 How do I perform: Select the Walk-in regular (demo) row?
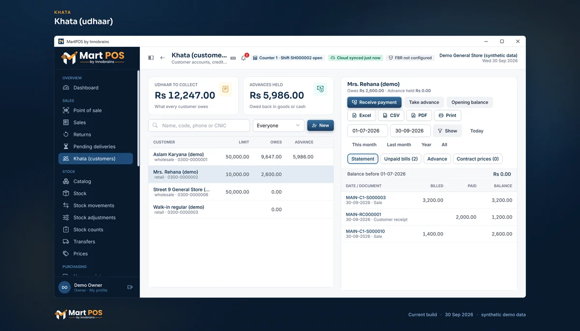pyautogui.click(x=241, y=209)
